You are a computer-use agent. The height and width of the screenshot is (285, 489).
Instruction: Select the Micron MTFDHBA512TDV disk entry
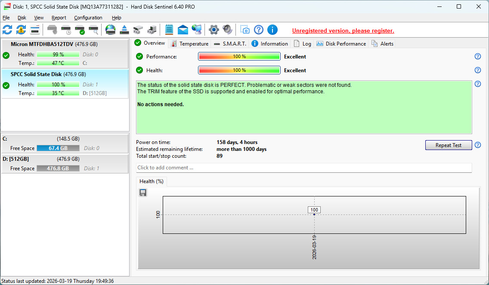pyautogui.click(x=65, y=54)
